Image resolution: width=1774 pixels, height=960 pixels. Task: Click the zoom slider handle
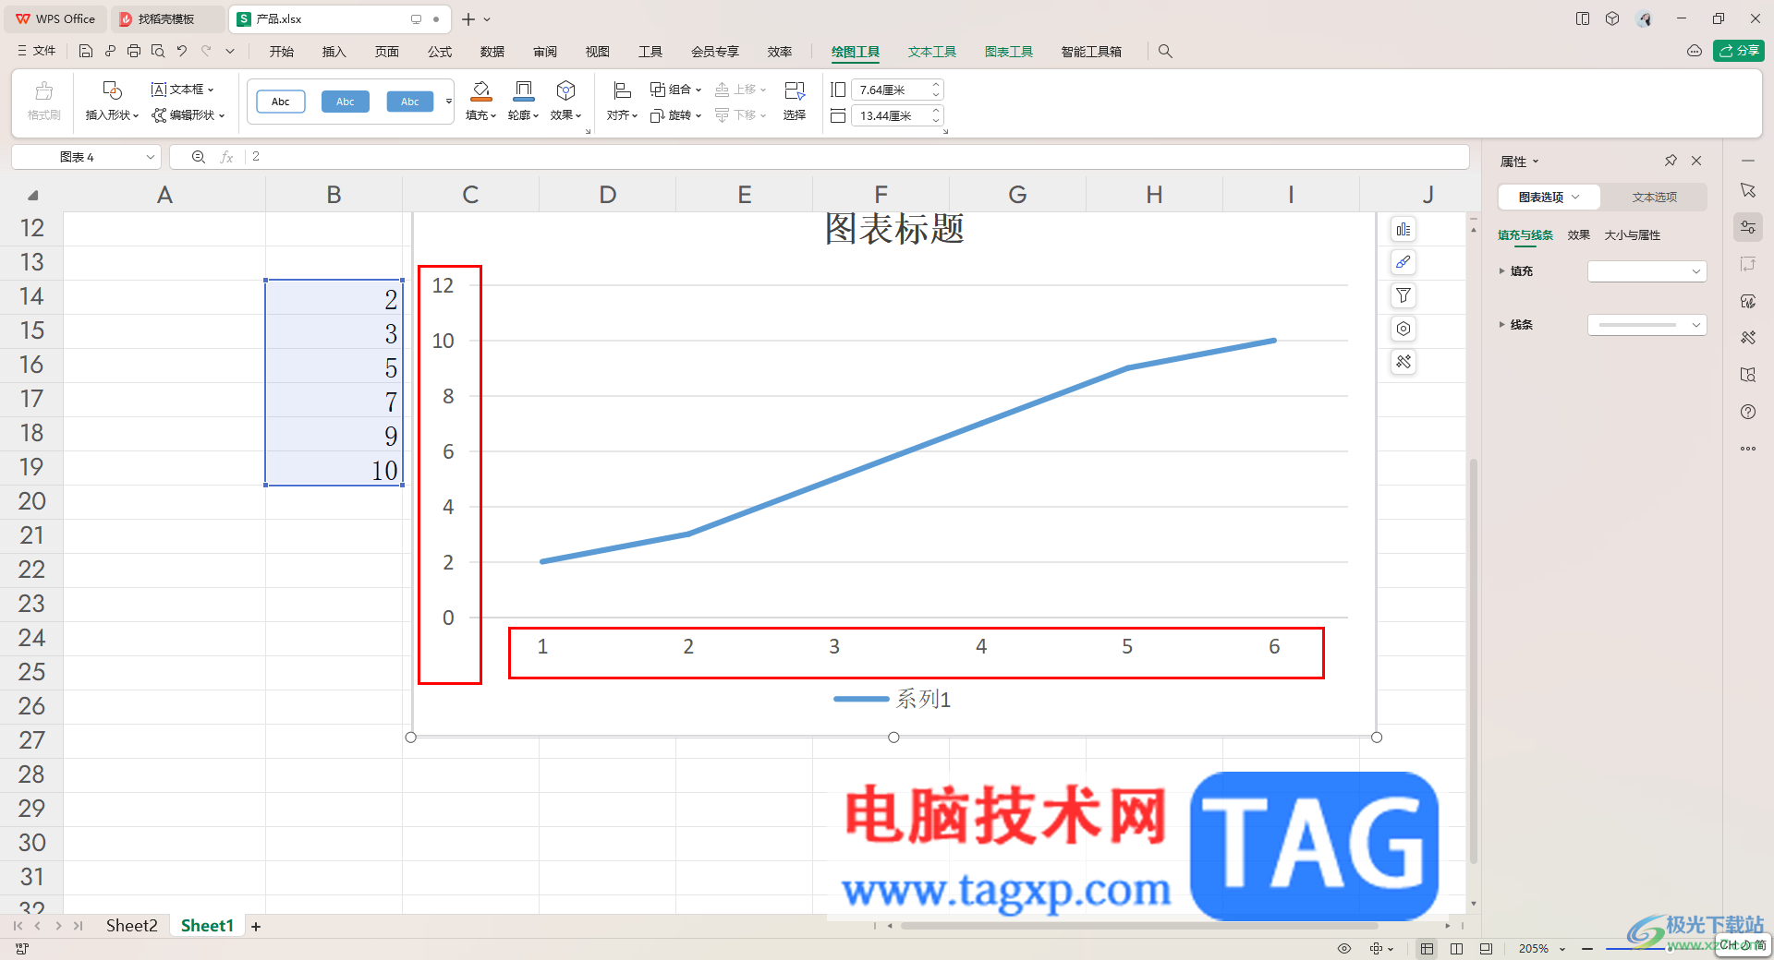[1669, 949]
